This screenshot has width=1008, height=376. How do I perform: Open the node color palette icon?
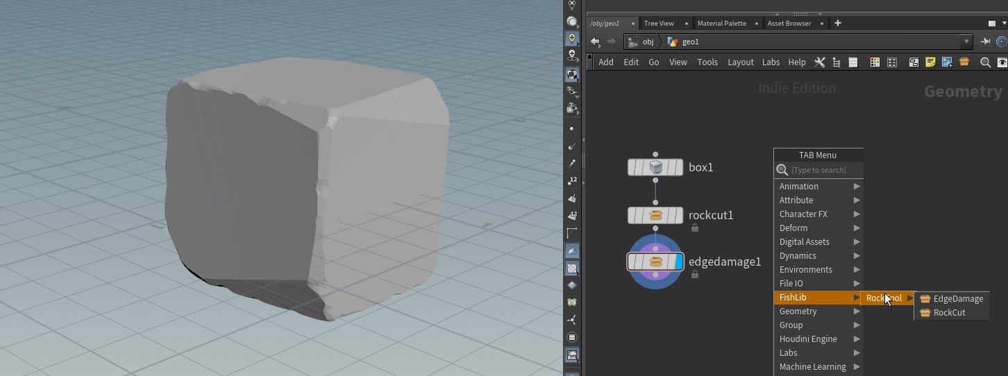pyautogui.click(x=875, y=62)
